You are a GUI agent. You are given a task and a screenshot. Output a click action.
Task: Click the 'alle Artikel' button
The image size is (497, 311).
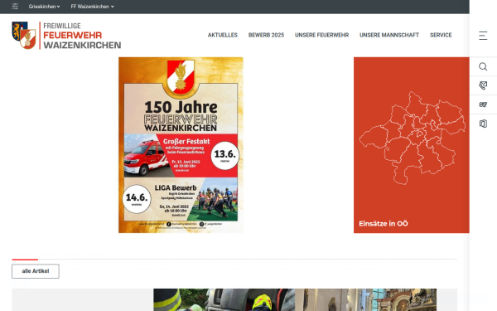(36, 271)
